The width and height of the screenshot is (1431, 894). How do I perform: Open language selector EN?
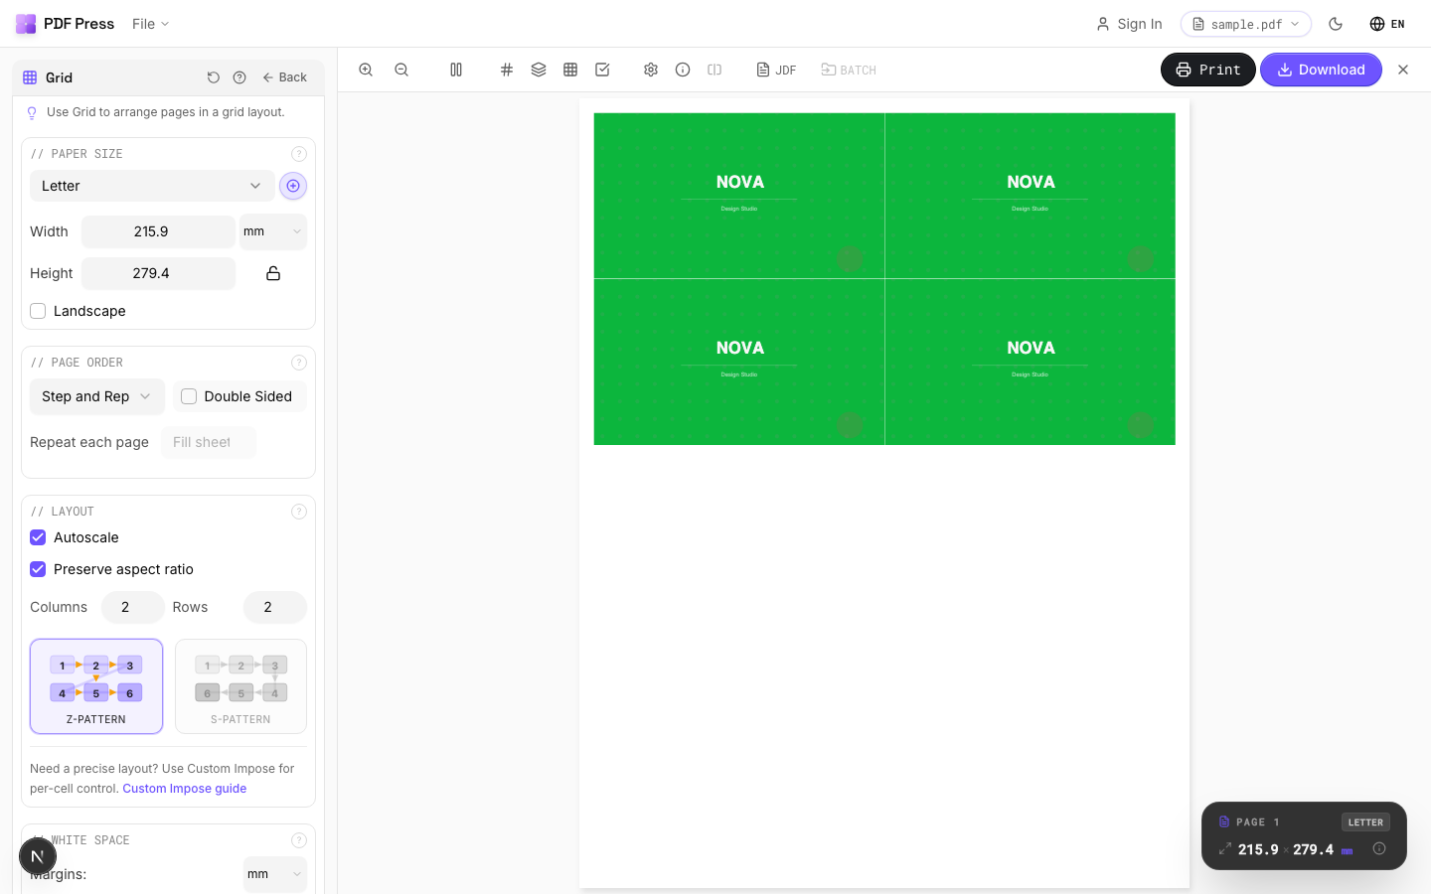(1387, 24)
